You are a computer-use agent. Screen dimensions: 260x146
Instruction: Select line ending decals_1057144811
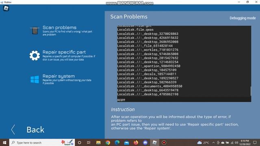tap(147, 74)
